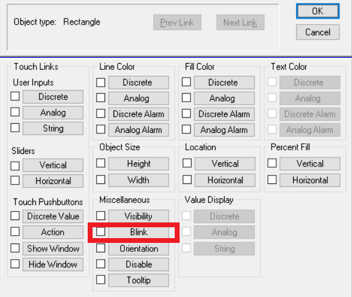Open Object Size Height link
352x297 pixels.
click(x=139, y=164)
